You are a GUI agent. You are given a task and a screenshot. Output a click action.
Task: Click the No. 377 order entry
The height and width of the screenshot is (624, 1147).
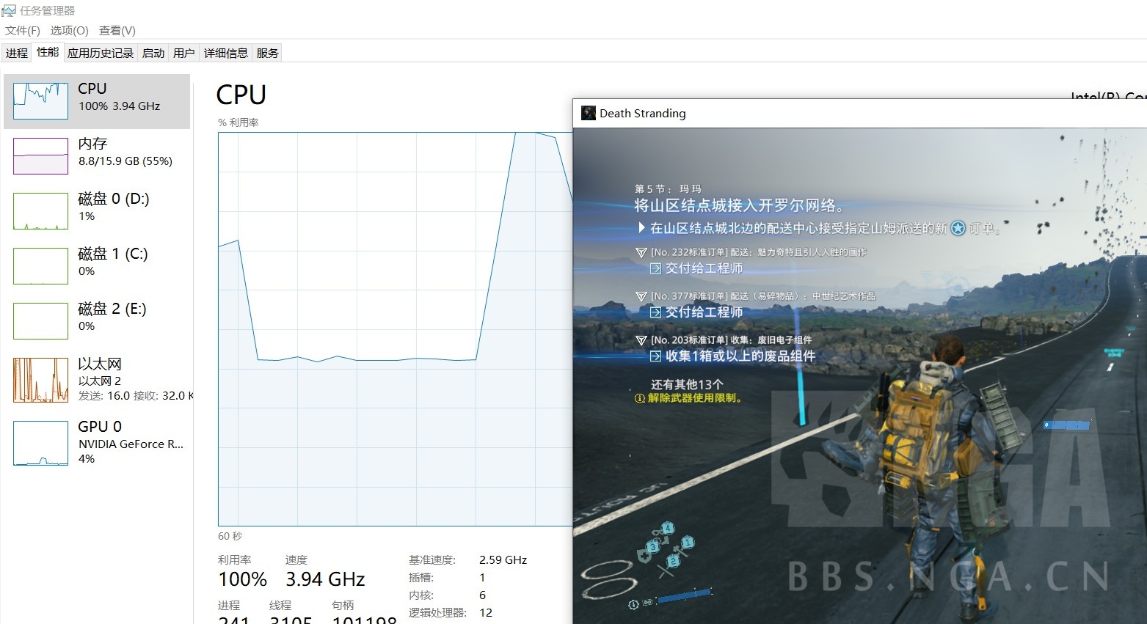pyautogui.click(x=763, y=296)
